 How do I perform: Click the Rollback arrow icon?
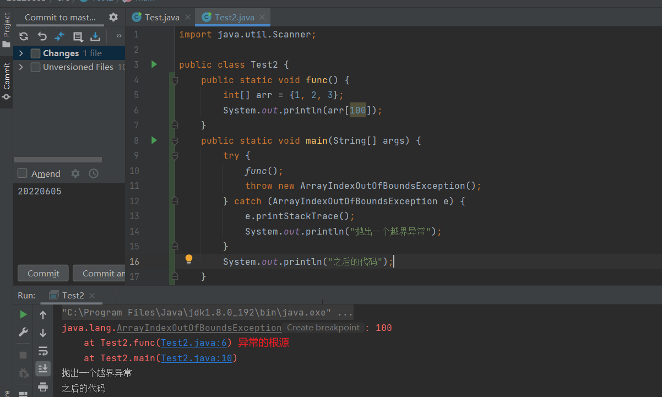click(42, 36)
